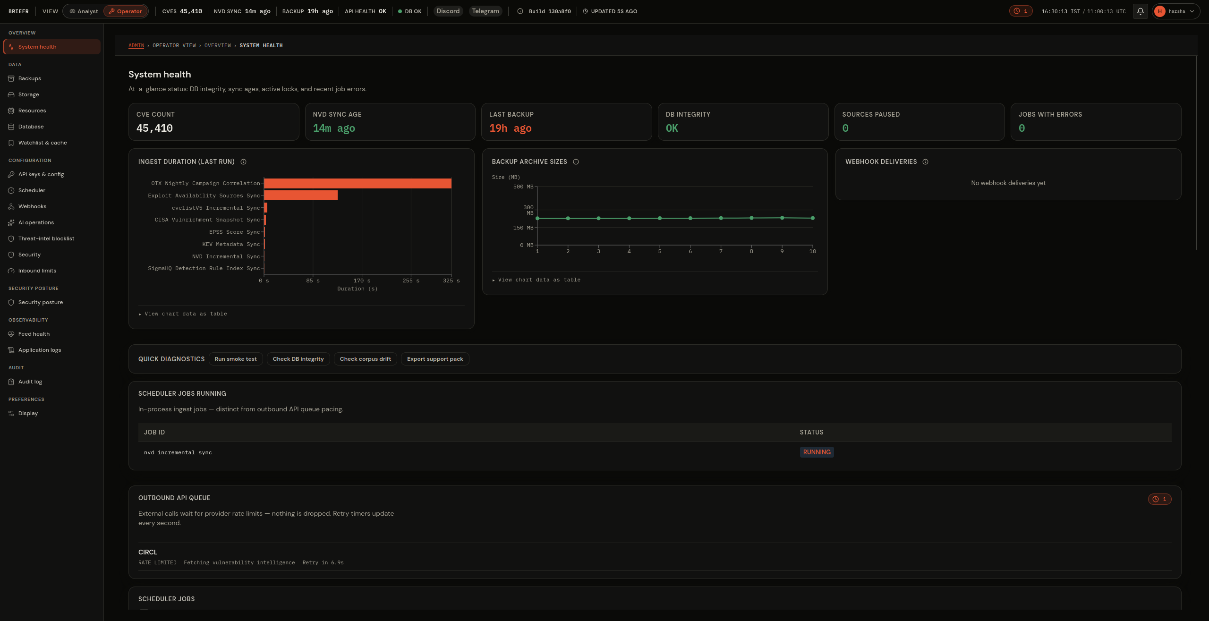Click OPERATOR VIEW breadcrumb
This screenshot has width=1209, height=621.
[174, 46]
